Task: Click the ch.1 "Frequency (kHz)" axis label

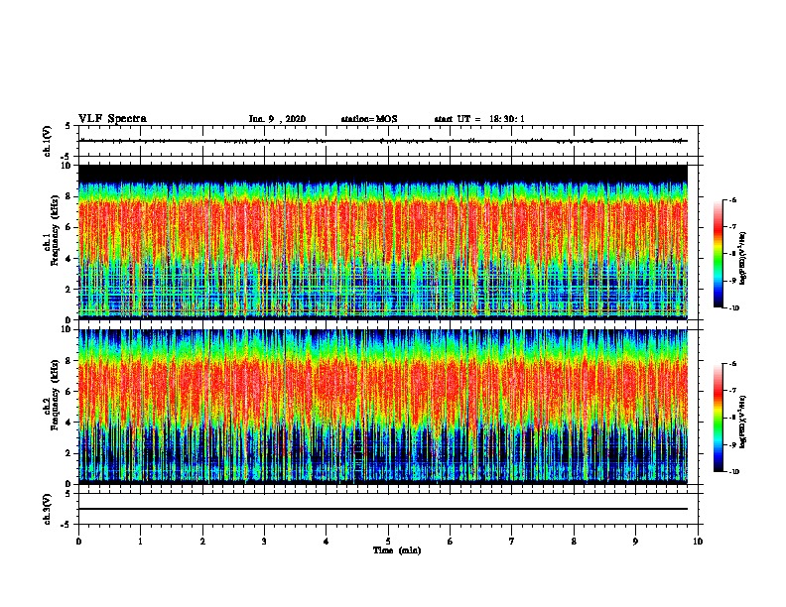Action: pos(55,230)
